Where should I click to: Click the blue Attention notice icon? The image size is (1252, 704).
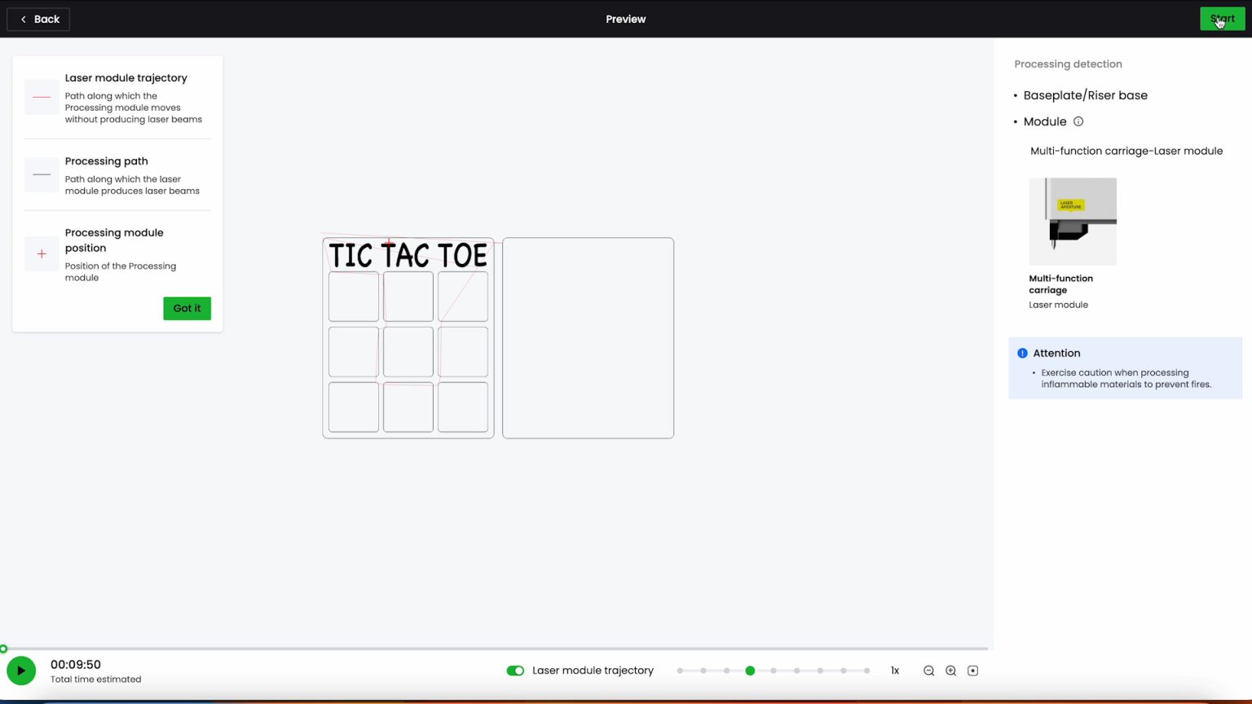click(x=1022, y=353)
